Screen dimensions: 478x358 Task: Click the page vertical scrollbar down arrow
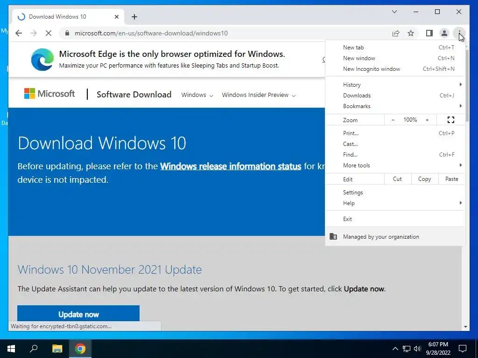465,327
